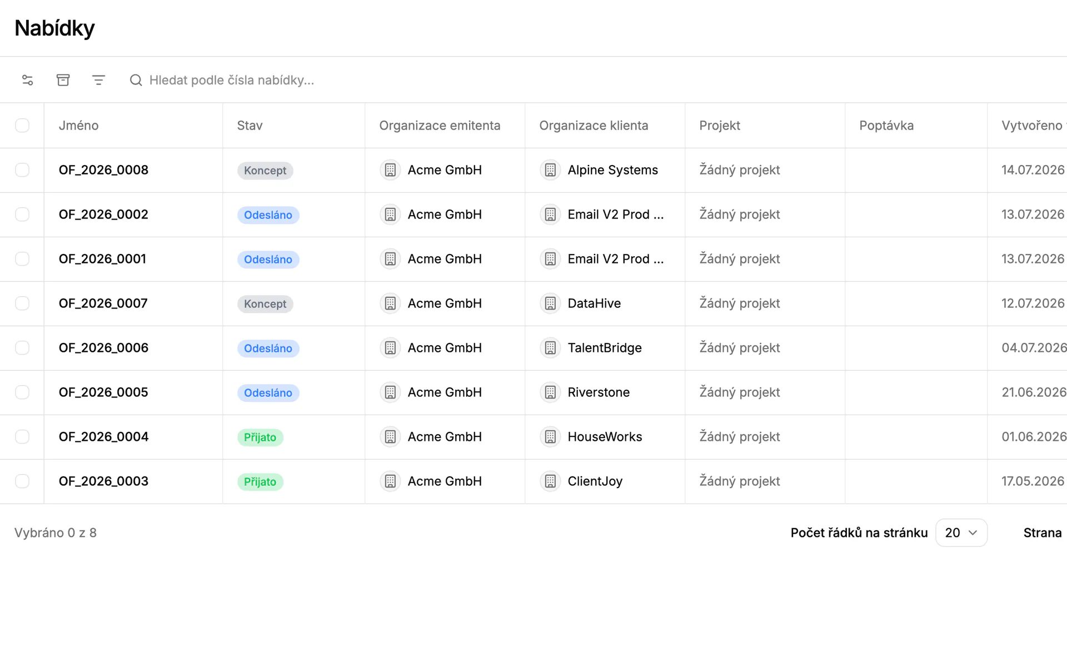Screen dimensions: 1067x667
Task: Click the Organizace klienta column header
Action: (x=594, y=126)
